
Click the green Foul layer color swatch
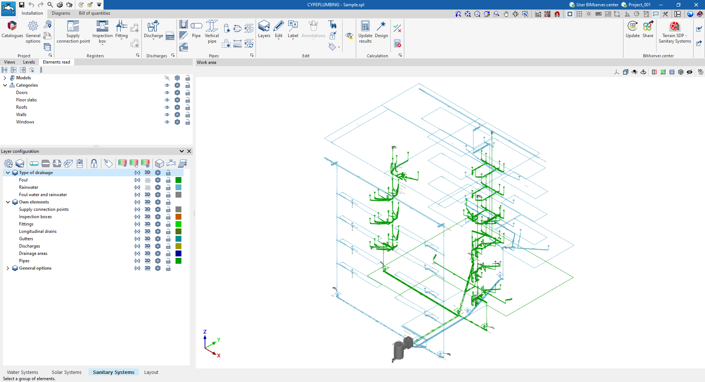[x=178, y=180]
